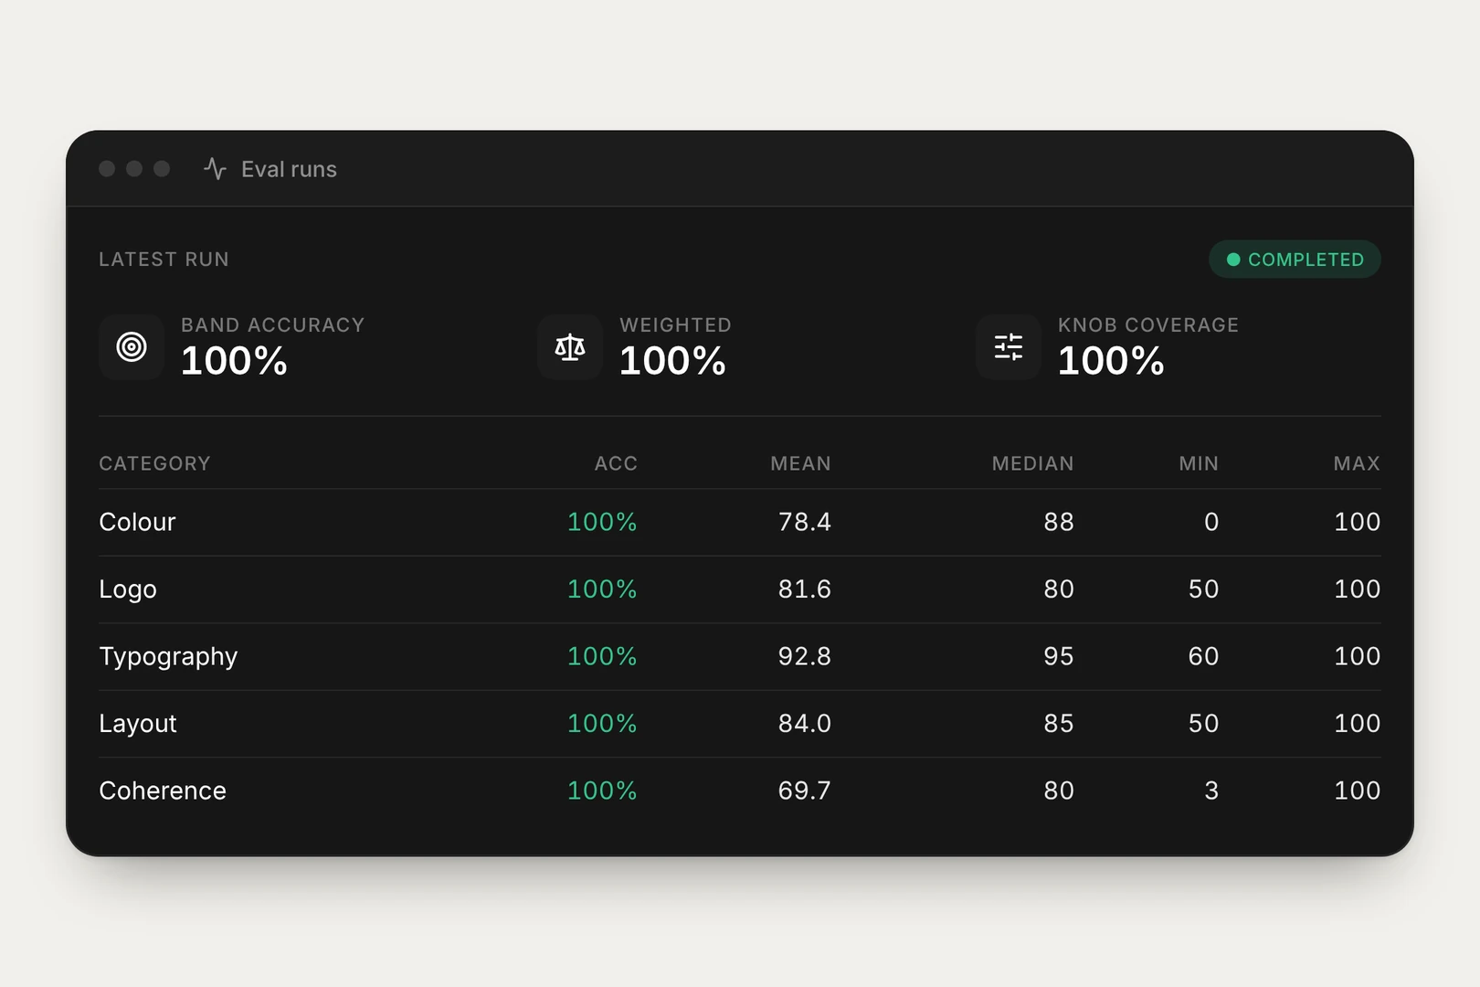1480x987 pixels.
Task: Click the mean value 69.7
Action: 805,791
